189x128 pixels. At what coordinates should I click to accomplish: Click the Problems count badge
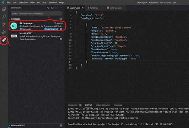pyautogui.click(x=80, y=105)
